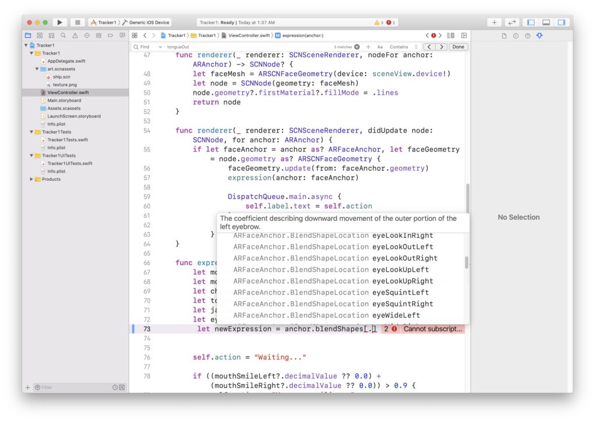
Task: Click the autocomplete list scrollbar
Action: [x=467, y=263]
